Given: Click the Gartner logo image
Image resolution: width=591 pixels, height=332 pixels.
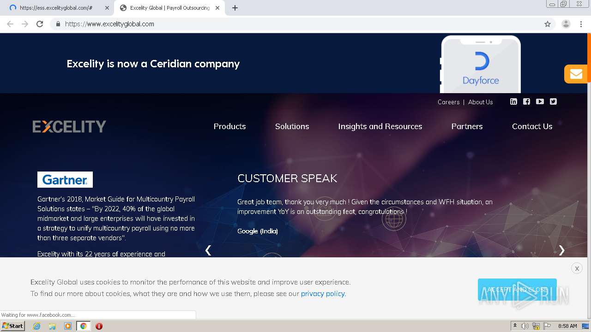Looking at the screenshot, I should tap(65, 179).
